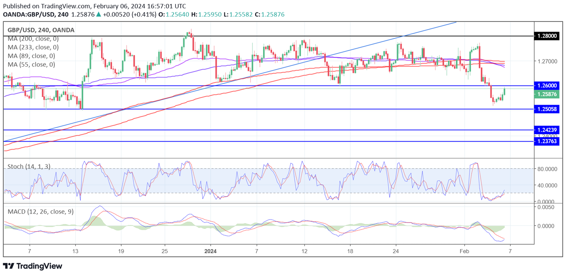Screen dimensions: 566x275
Task: Select the Stoch (14, 1, 3) indicator label
Action: tap(29, 166)
